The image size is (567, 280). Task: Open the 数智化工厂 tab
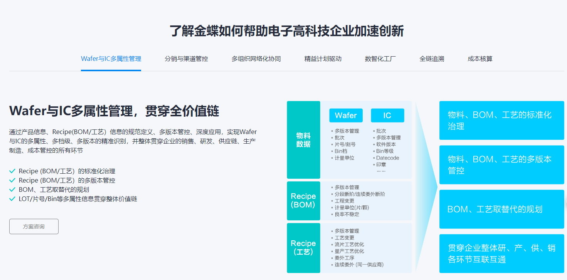[380, 59]
